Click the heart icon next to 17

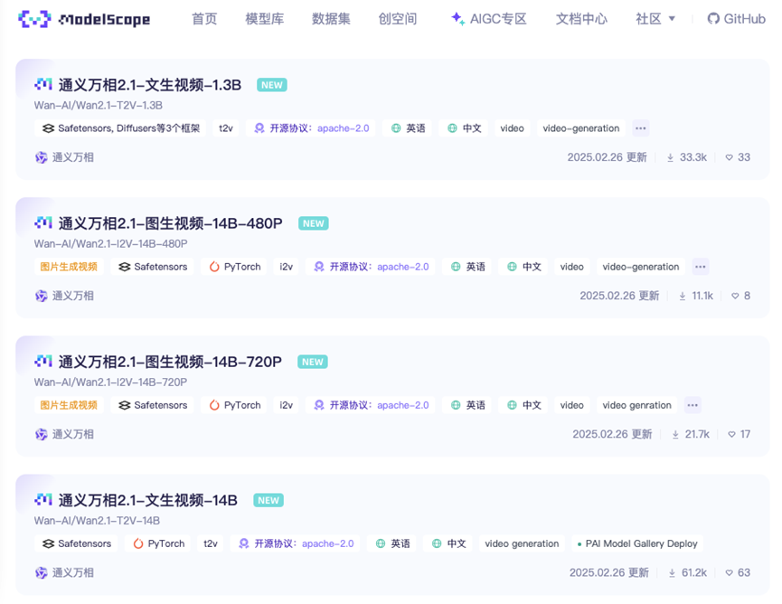[731, 434]
